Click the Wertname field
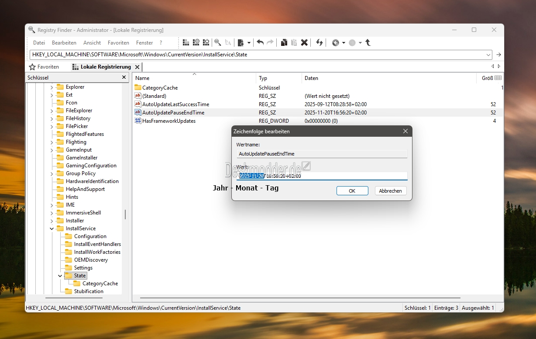536x339 pixels. pyautogui.click(x=322, y=154)
